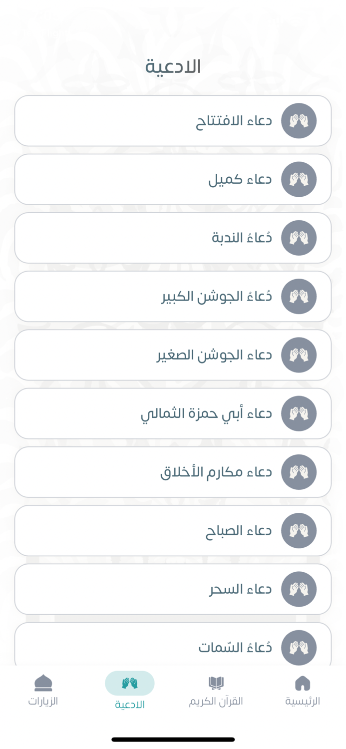This screenshot has width=346, height=749.
Task: Tap the praying hands icon for دعاء الصباح
Action: pyautogui.click(x=300, y=530)
